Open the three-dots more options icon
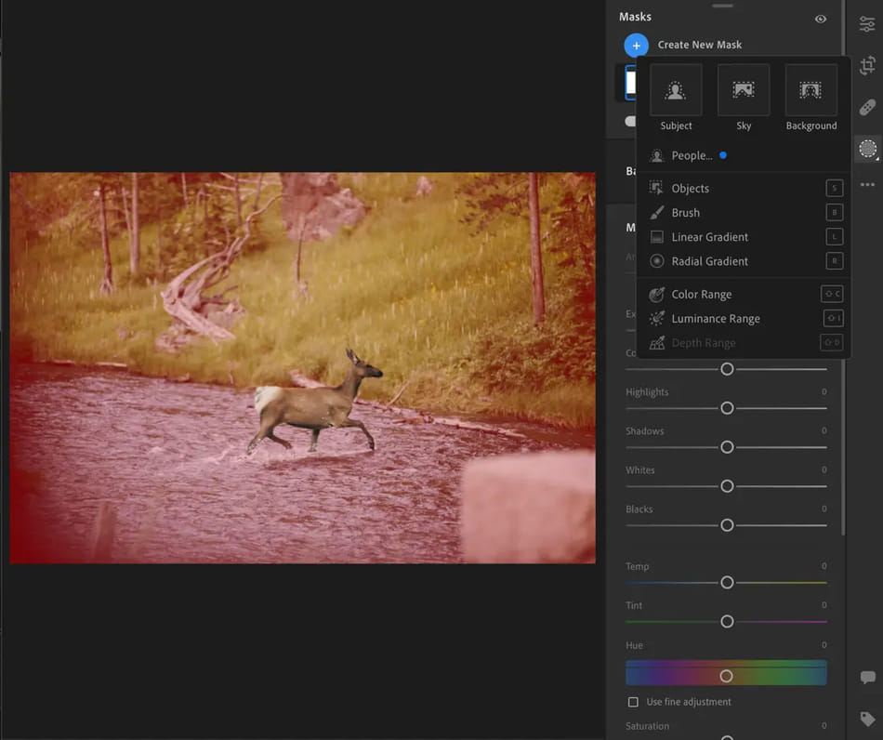Image resolution: width=883 pixels, height=740 pixels. click(867, 184)
